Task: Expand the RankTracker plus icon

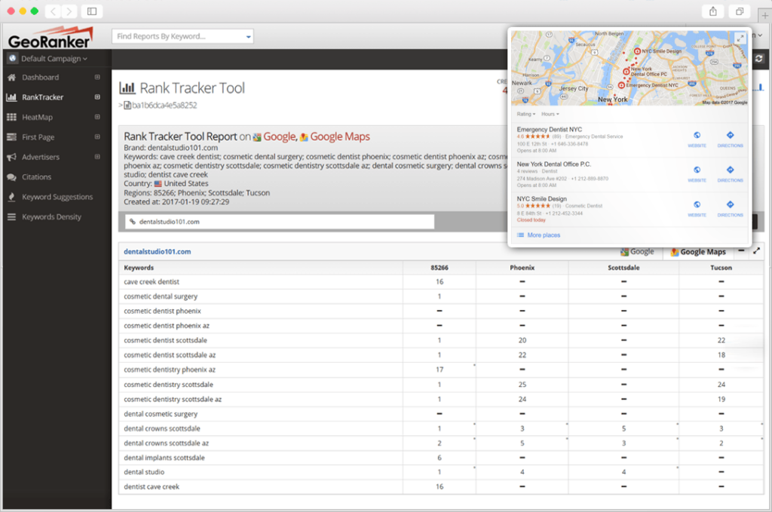Action: coord(97,97)
